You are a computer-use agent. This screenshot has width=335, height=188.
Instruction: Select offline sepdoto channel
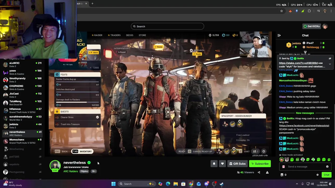tap(22, 164)
